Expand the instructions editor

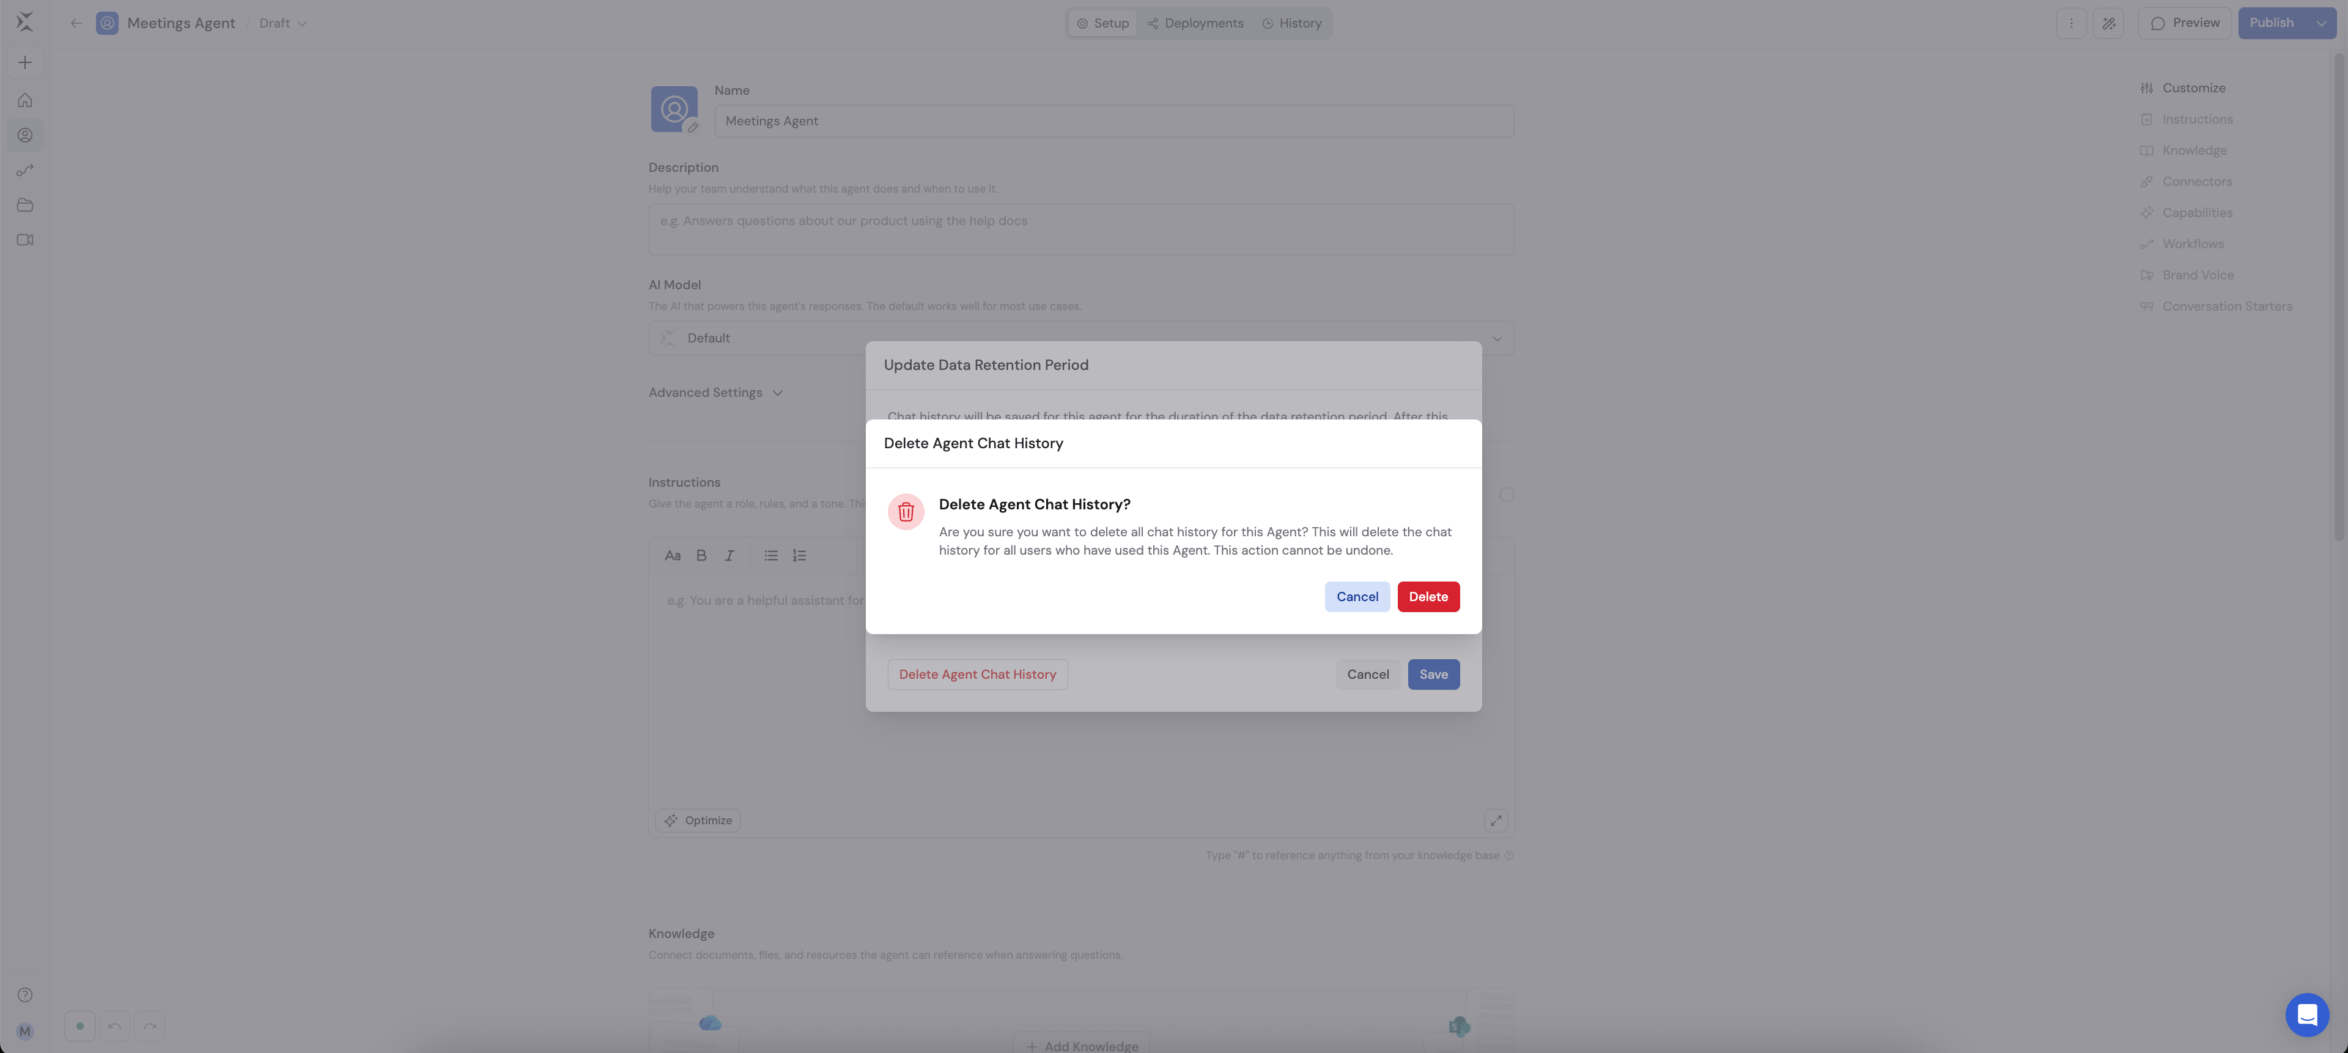(x=1496, y=821)
